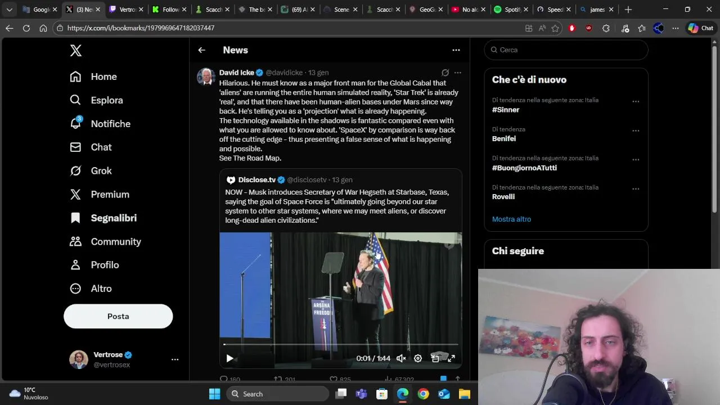Open Edge settings and more menu

coord(676,28)
